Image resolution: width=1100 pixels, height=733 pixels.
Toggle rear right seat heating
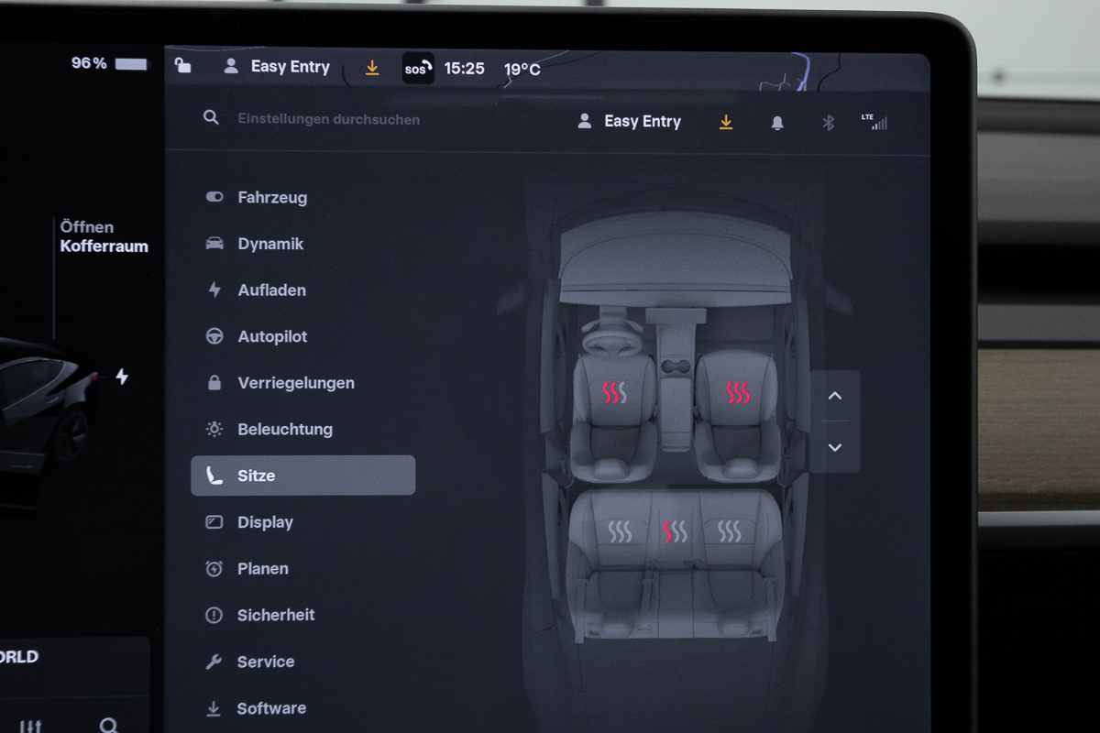tap(730, 531)
